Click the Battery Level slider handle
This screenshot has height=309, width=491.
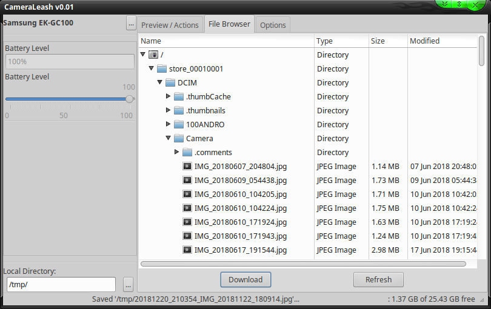click(x=129, y=99)
